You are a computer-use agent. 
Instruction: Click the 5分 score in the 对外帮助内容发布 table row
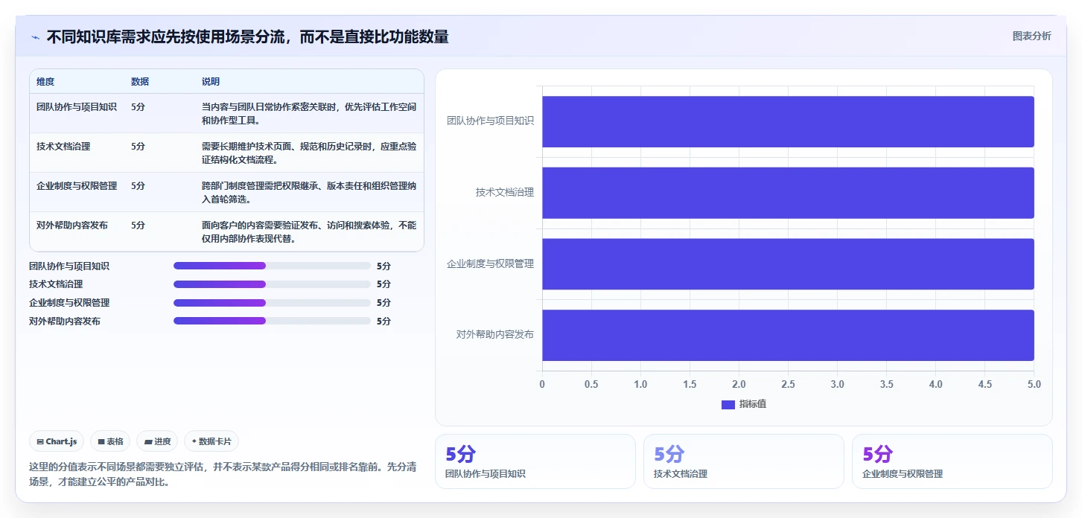[x=138, y=226]
